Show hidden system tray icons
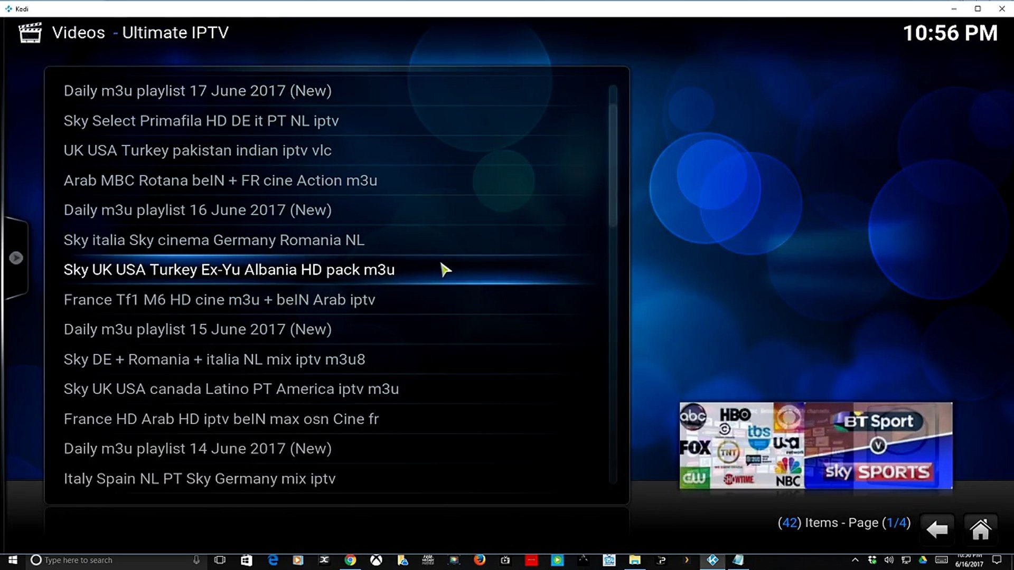The width and height of the screenshot is (1014, 570). (x=855, y=560)
